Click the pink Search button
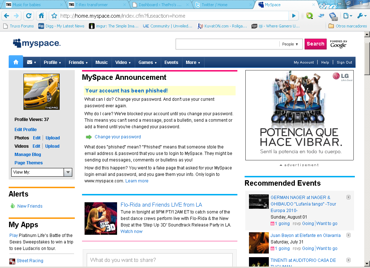 click(x=315, y=44)
